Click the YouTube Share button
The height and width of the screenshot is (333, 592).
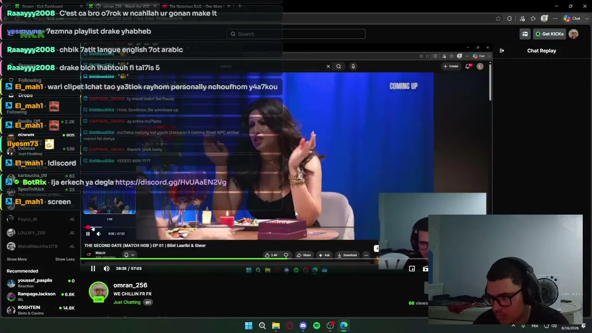[304, 255]
